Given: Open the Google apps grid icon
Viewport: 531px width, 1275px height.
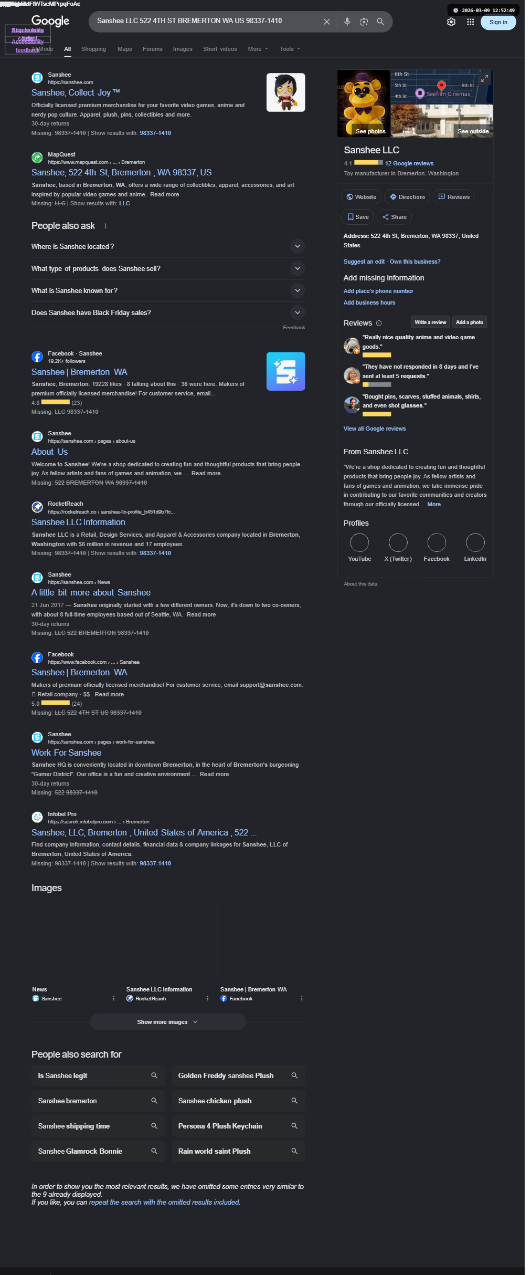Looking at the screenshot, I should pyautogui.click(x=470, y=22).
